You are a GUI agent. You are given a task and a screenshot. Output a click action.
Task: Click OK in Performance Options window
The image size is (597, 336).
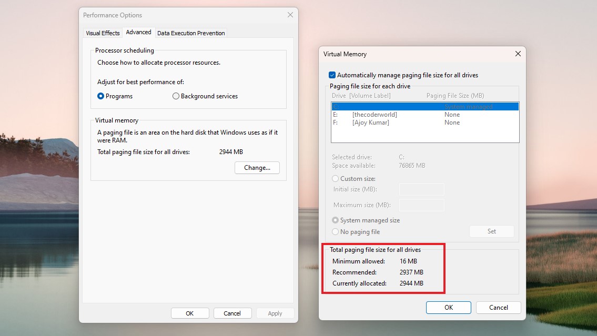[190, 313]
